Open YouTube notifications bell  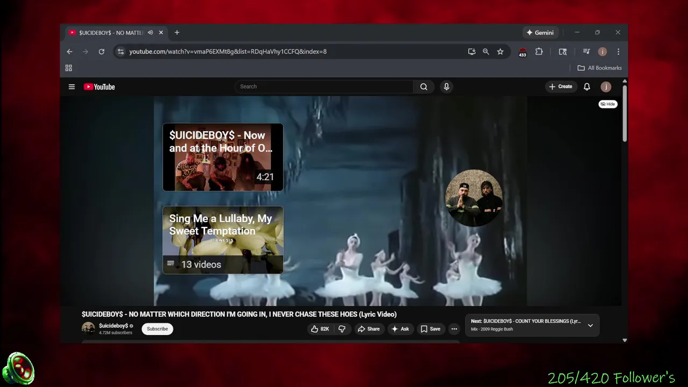587,87
